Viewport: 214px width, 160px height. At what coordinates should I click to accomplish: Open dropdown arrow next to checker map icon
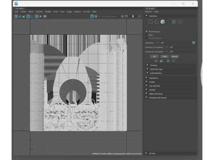[99, 16]
